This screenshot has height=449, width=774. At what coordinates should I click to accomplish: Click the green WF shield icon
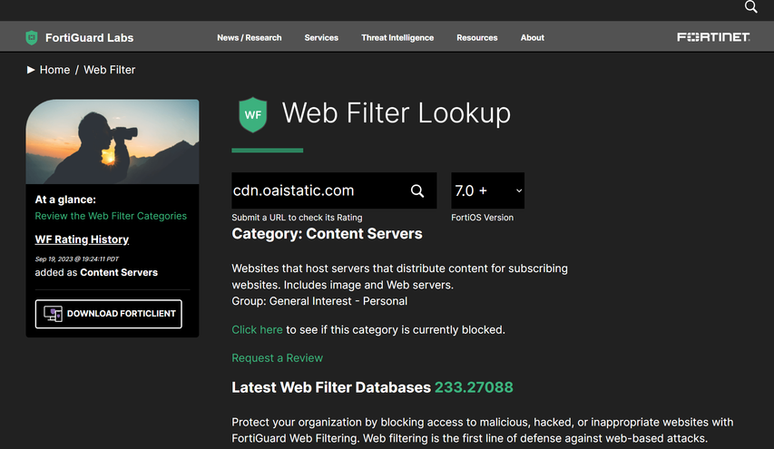tap(253, 114)
